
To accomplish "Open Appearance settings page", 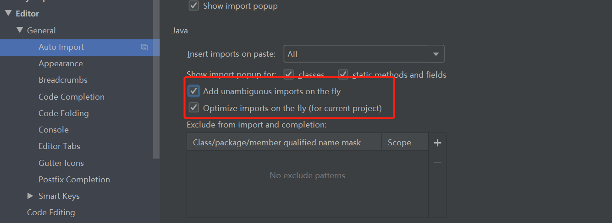I will 61,64.
